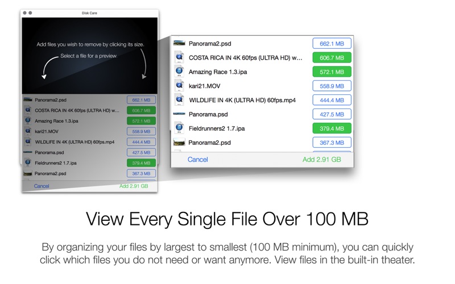Select Fieldrunners2 1.7.ipa name in enlarged callout
455x284 pixels.
(x=217, y=128)
